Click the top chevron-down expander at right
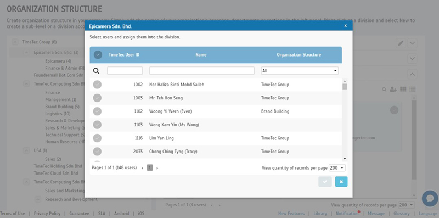The height and width of the screenshot is (218, 439). click(413, 43)
